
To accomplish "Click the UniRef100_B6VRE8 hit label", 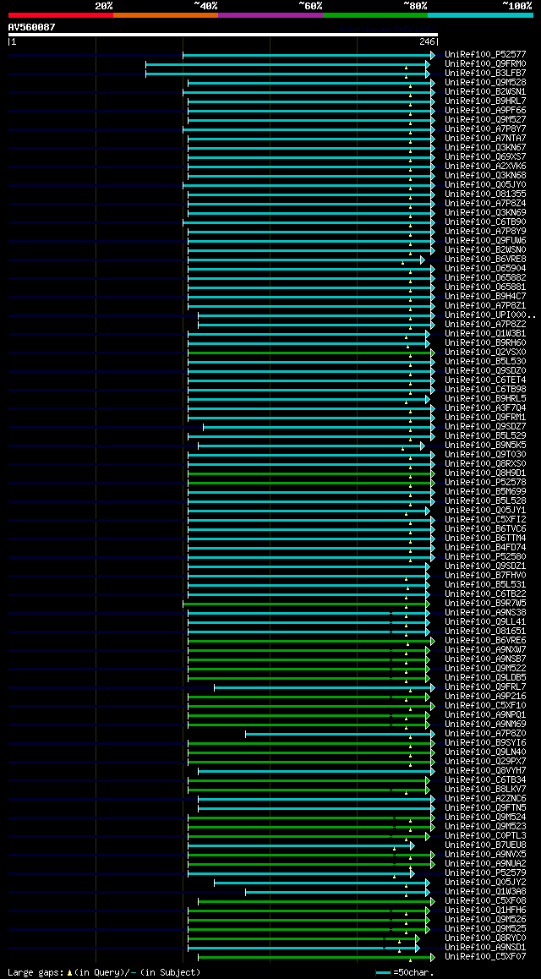I will [485, 259].
